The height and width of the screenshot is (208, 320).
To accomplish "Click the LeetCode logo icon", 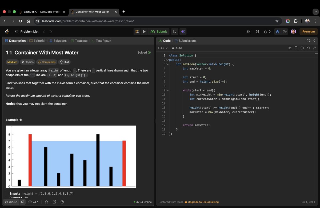I will click(7, 31).
